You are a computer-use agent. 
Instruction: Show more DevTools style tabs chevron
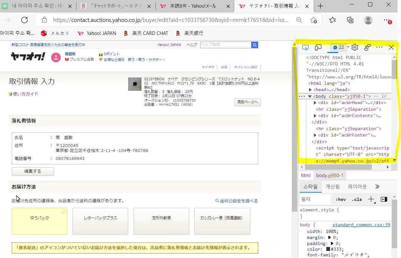pos(377,187)
